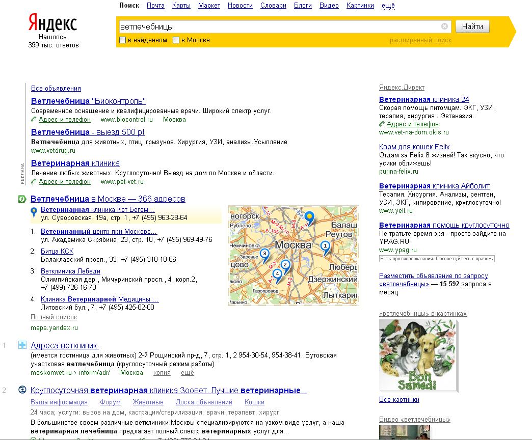Open the Новости tab

[240, 6]
